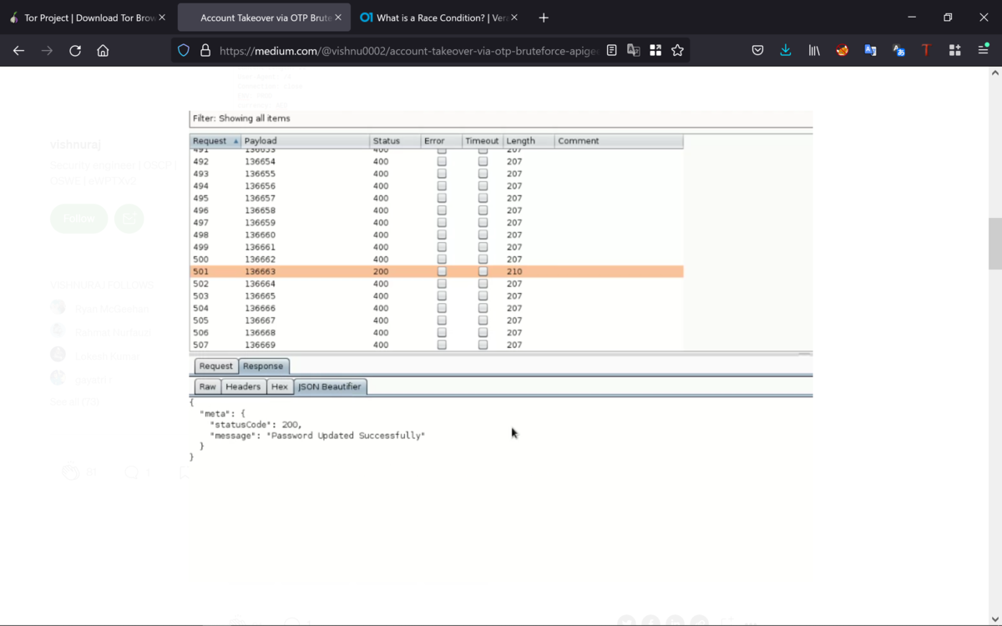Open the Firefox home page
1002x626 pixels.
[x=103, y=50]
